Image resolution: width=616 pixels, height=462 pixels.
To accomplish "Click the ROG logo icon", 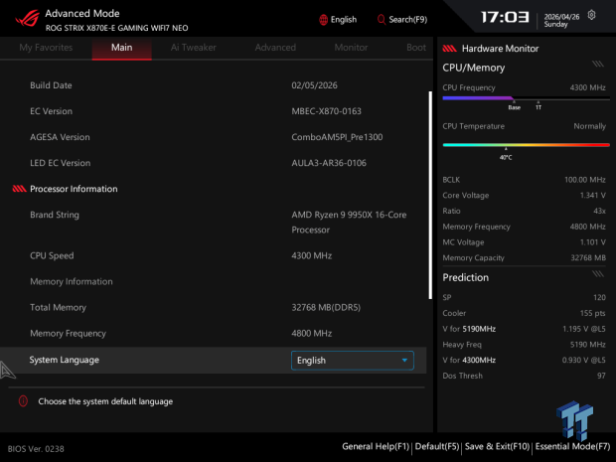I will click(28, 18).
